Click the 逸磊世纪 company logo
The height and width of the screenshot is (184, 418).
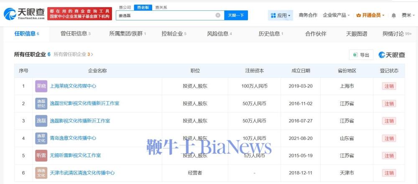[x=41, y=104]
